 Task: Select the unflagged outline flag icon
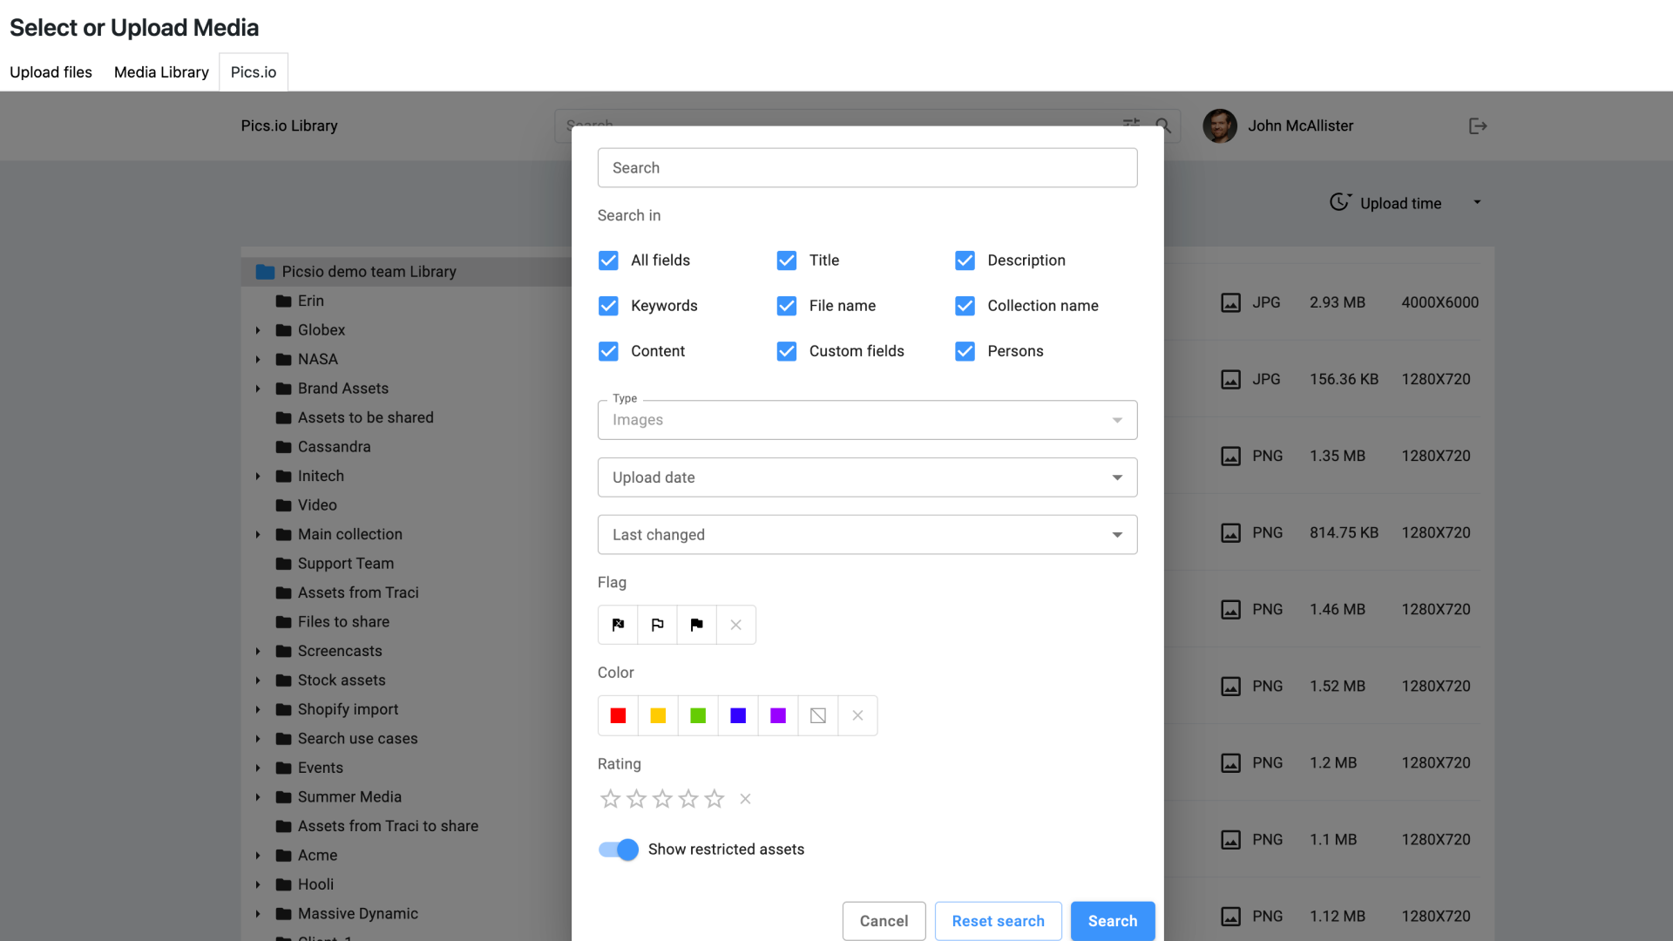tap(658, 625)
